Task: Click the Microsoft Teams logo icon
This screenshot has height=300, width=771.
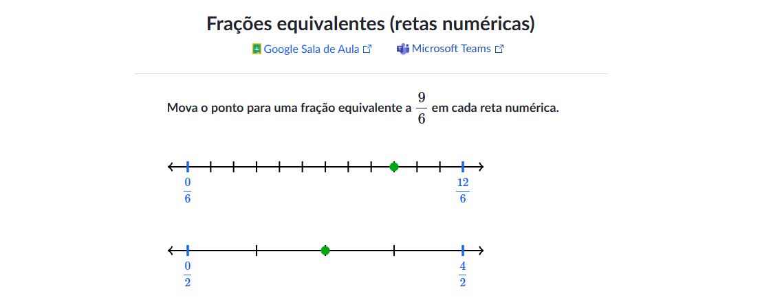Action: click(403, 49)
